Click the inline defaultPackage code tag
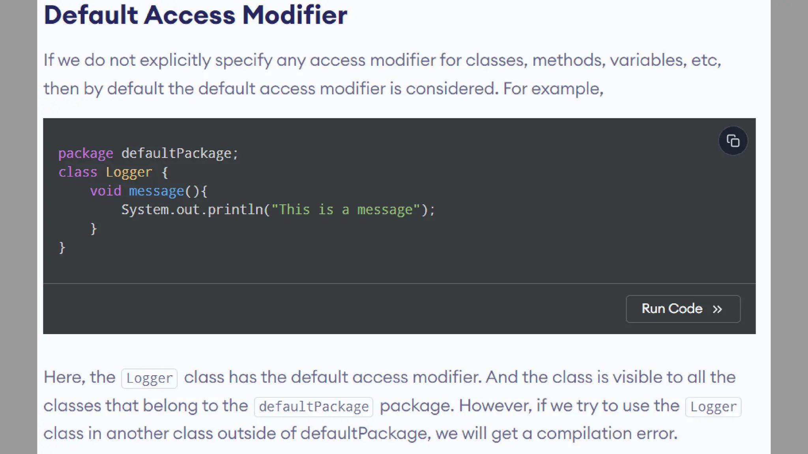 (314, 407)
